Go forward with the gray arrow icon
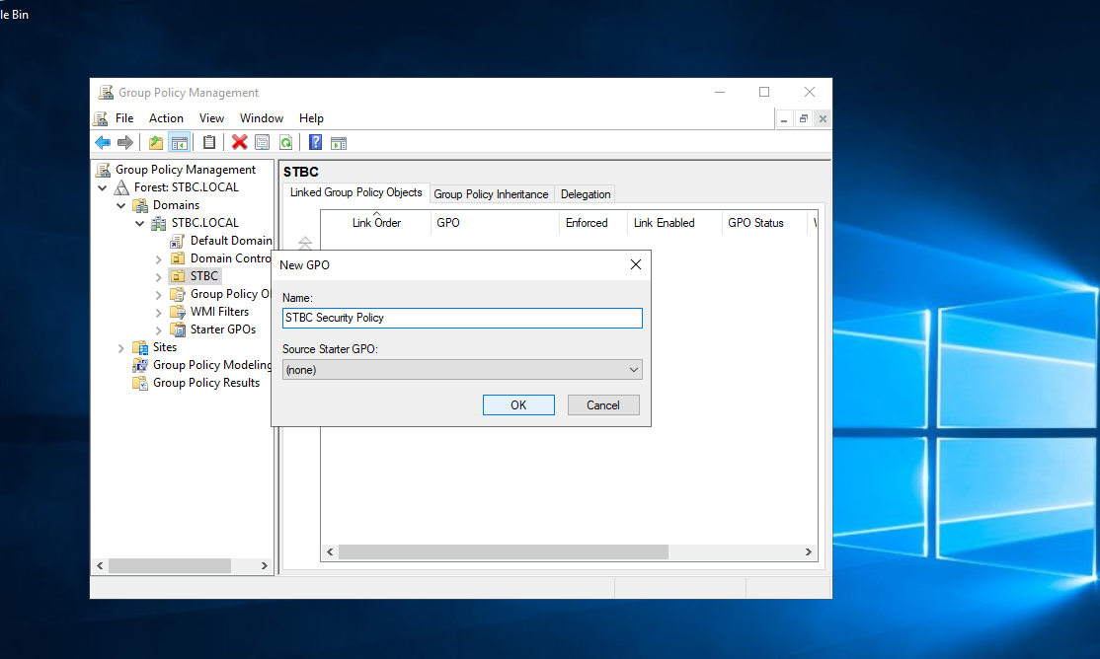The height and width of the screenshot is (659, 1100). (124, 143)
